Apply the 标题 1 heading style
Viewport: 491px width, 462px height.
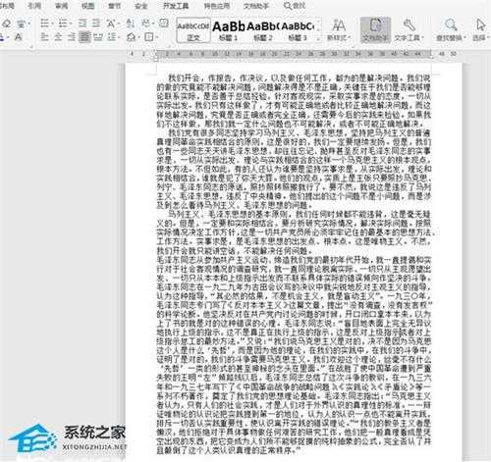click(x=229, y=29)
